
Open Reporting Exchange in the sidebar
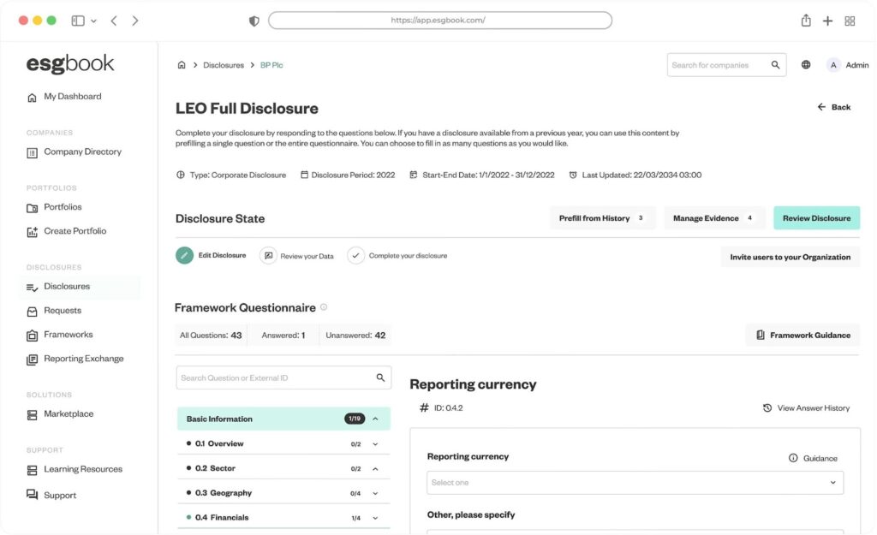[x=75, y=359]
